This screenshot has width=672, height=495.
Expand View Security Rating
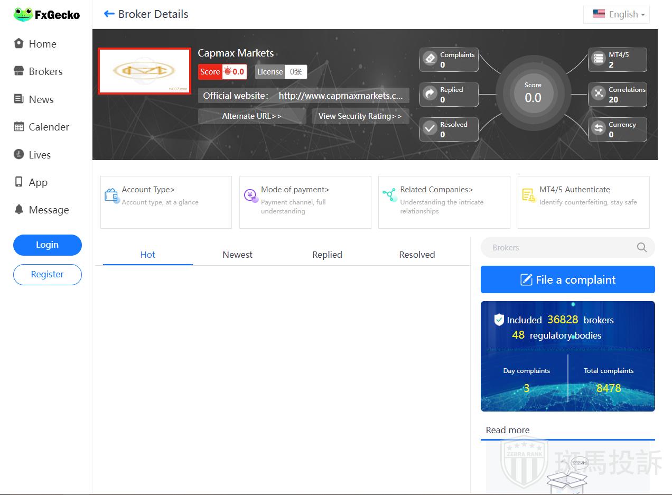(x=360, y=116)
